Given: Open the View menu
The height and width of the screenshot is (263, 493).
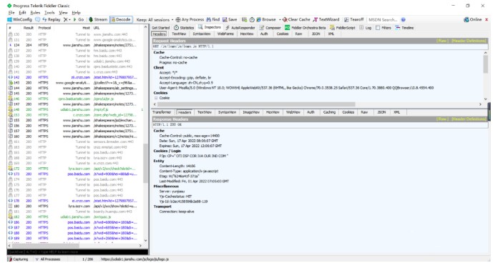Looking at the screenshot, I should pos(64,13).
